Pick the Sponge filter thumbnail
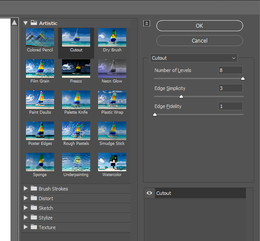This screenshot has height=241, width=260. pyautogui.click(x=40, y=162)
